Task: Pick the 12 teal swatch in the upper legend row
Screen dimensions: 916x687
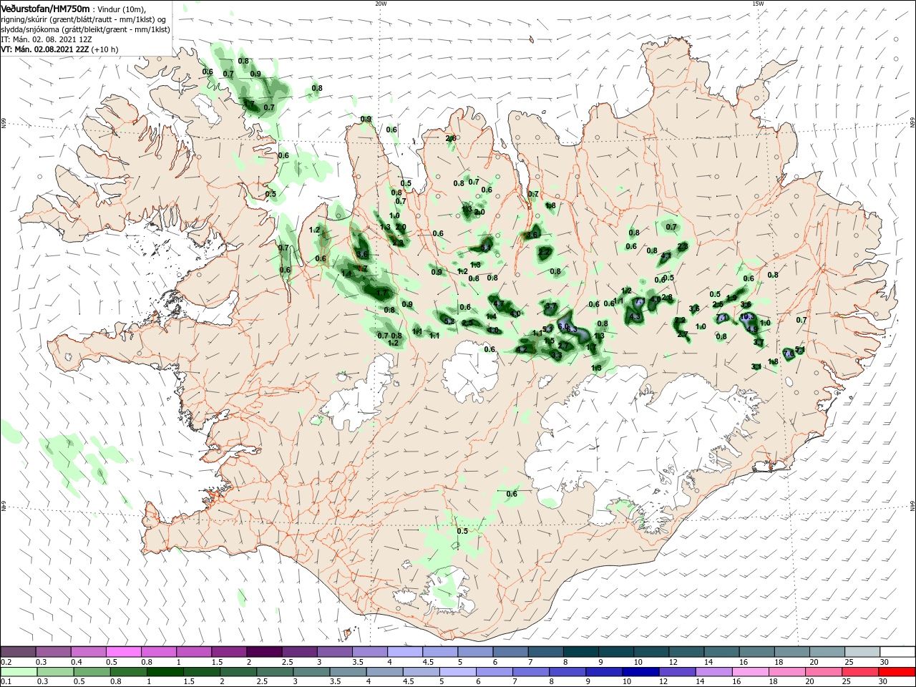Action: click(686, 651)
